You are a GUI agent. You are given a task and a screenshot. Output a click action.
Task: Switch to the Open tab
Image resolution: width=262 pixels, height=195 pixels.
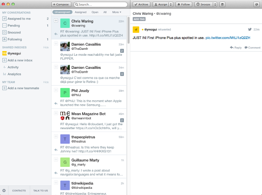(95, 12)
